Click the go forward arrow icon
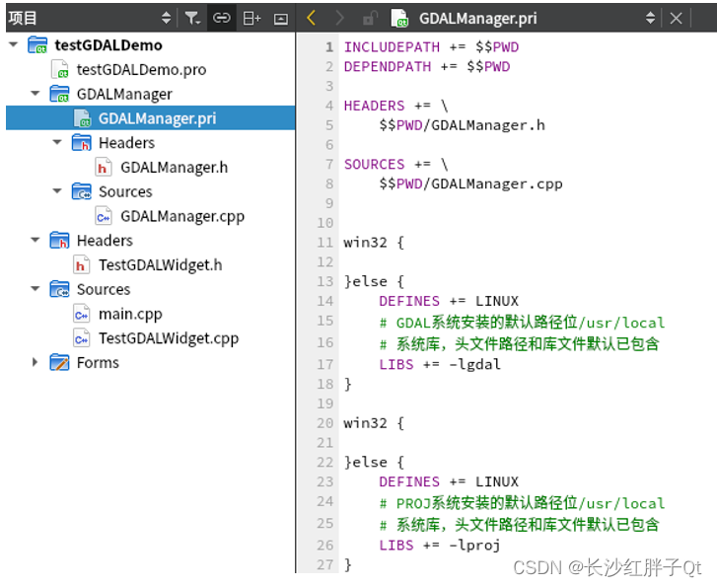The height and width of the screenshot is (587, 717). (x=339, y=19)
